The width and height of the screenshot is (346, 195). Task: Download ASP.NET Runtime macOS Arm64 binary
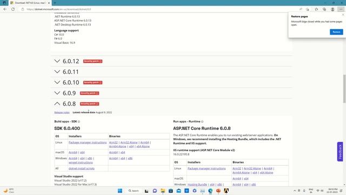point(237,178)
